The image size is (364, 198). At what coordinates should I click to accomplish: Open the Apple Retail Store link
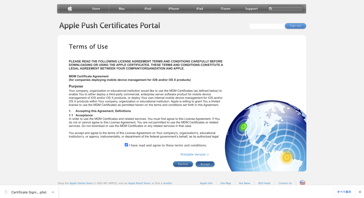(139, 183)
